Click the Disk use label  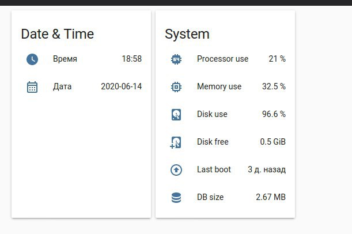tap(212, 114)
